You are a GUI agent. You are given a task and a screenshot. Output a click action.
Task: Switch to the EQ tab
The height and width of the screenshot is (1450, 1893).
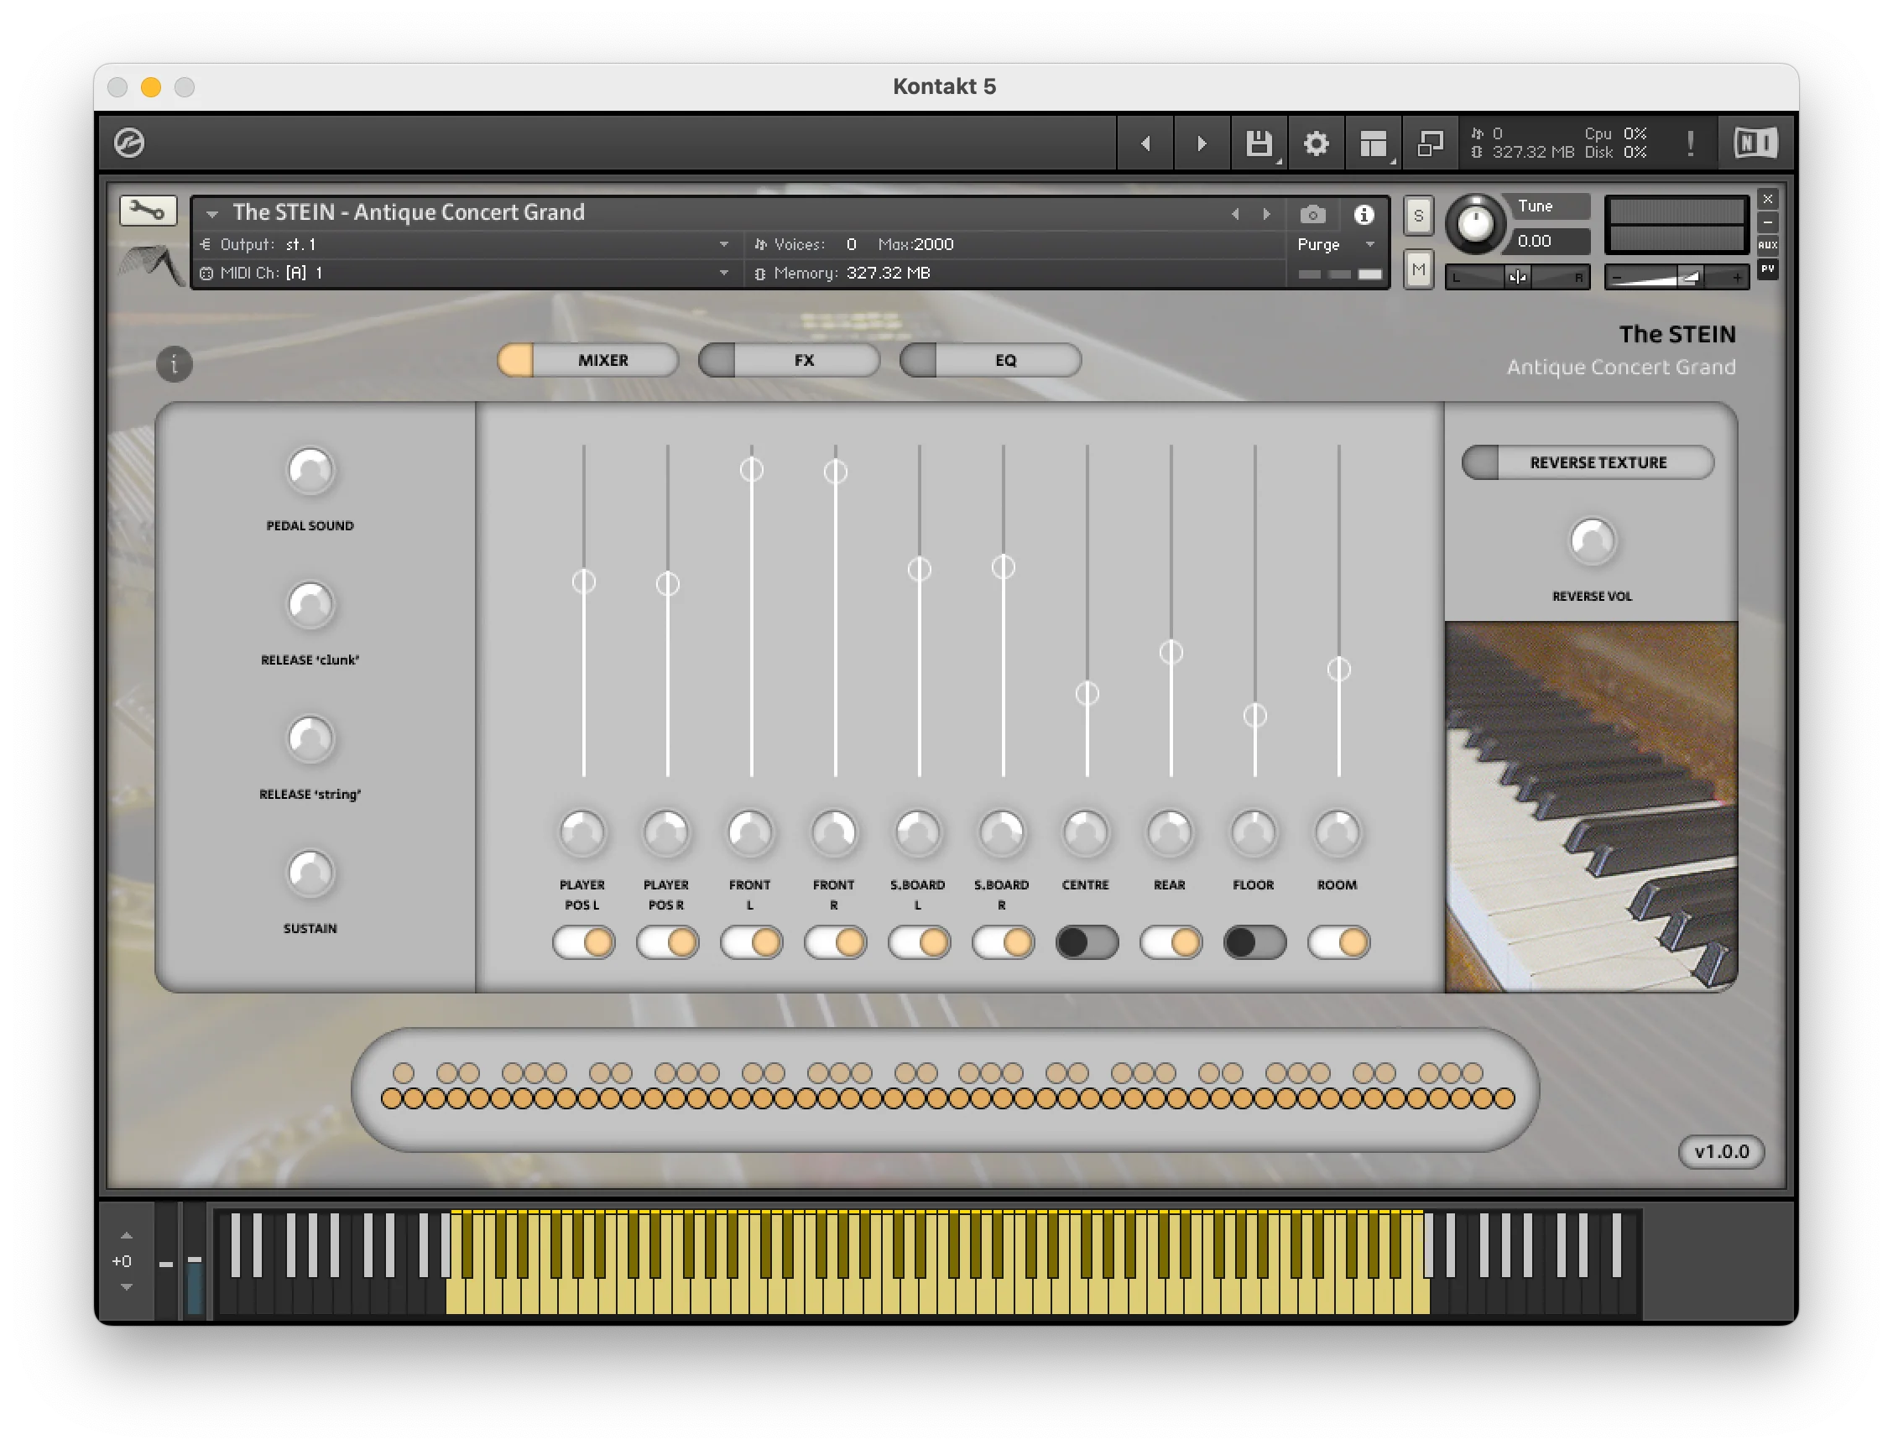(990, 360)
